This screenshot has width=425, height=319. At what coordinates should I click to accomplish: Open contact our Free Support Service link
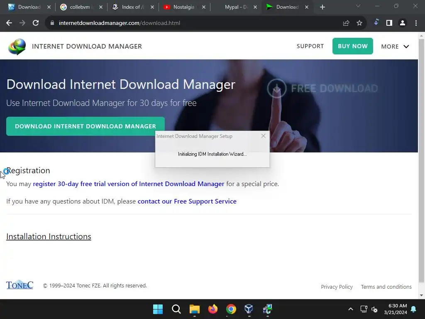click(187, 201)
